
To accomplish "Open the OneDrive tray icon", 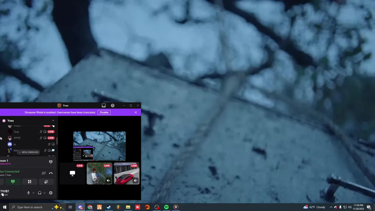I will pos(336,207).
